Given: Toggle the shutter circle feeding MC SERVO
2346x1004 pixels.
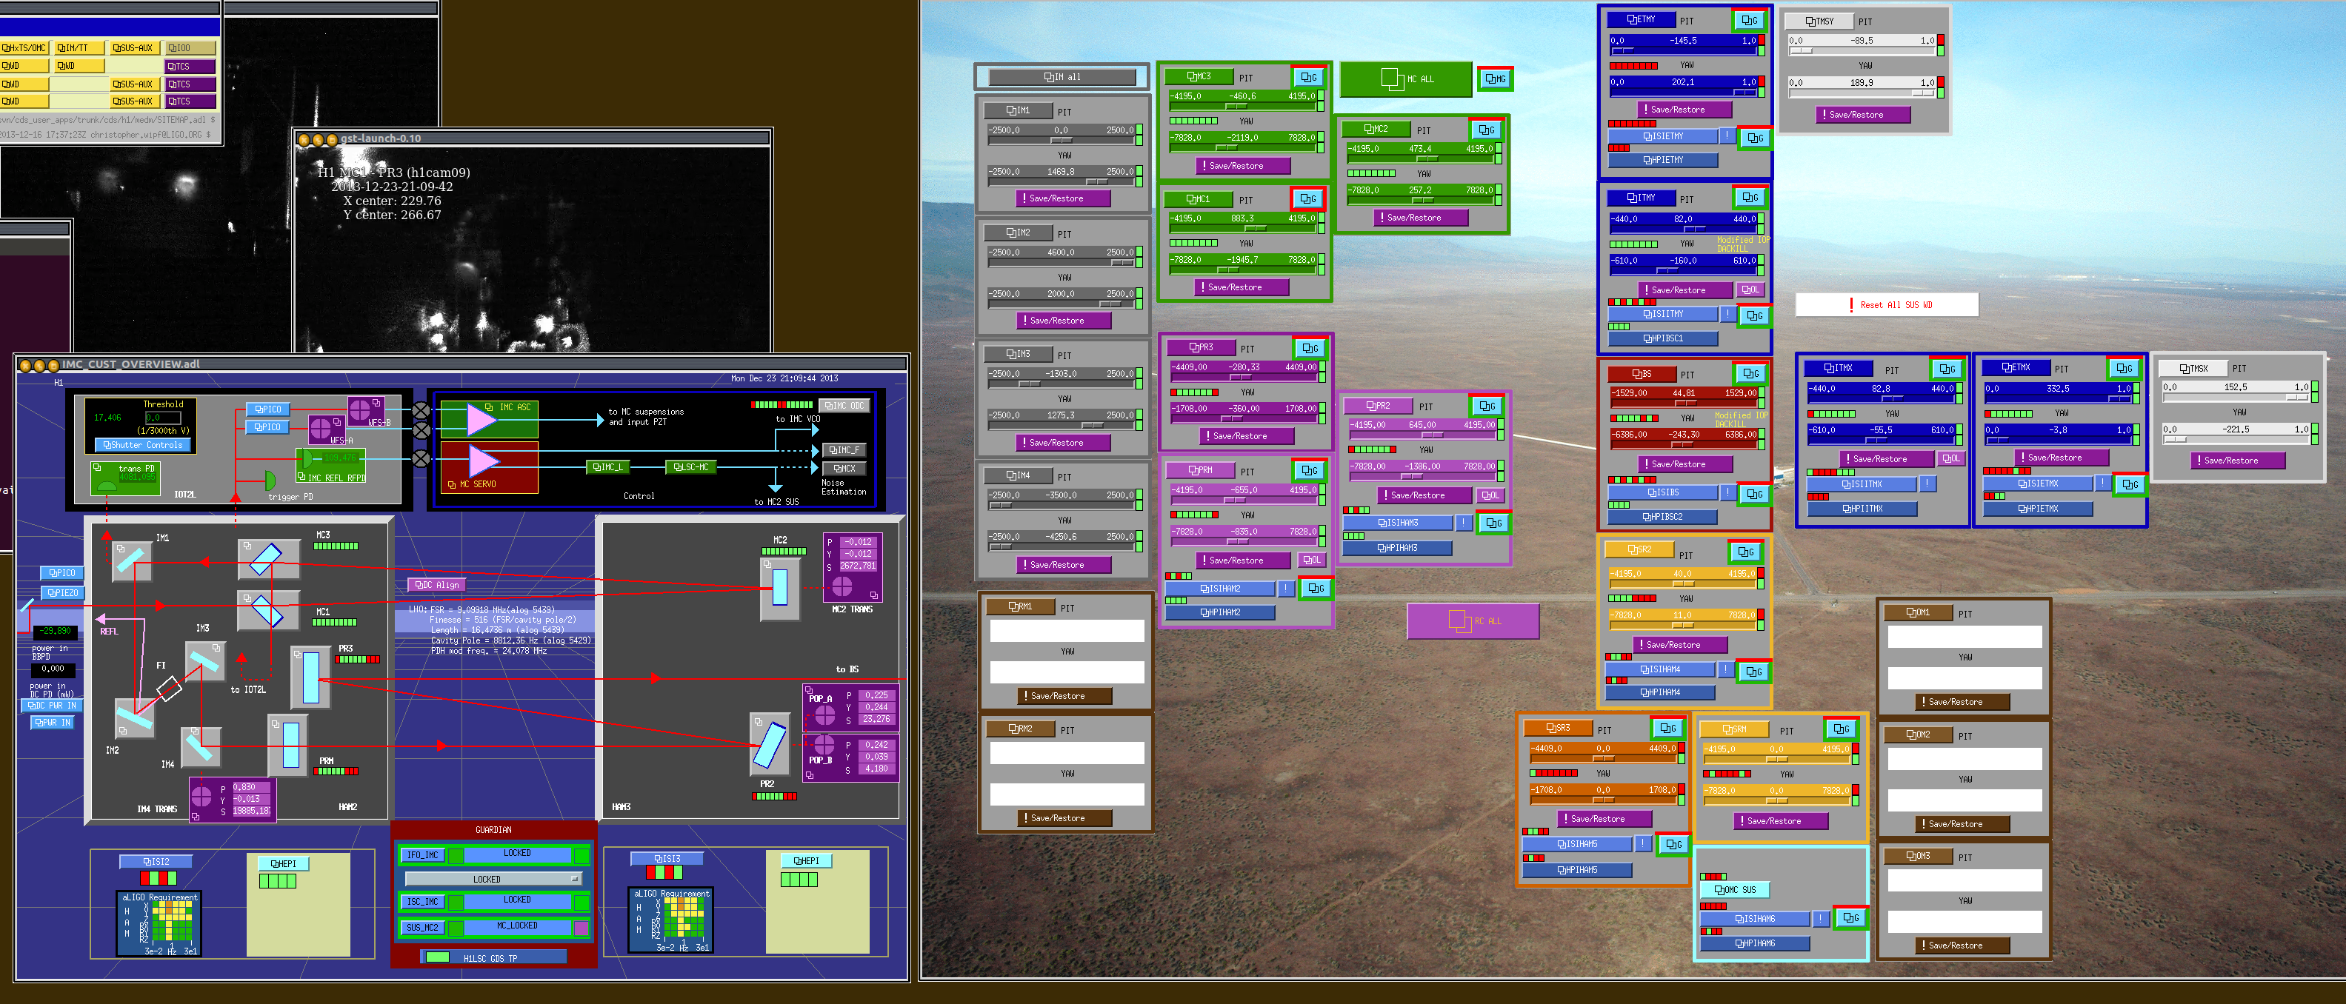Looking at the screenshot, I should (x=421, y=459).
